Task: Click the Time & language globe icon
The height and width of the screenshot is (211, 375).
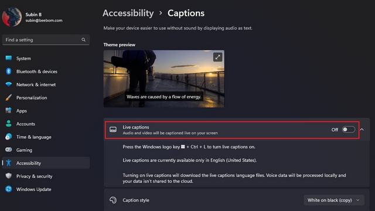Action: (x=9, y=137)
